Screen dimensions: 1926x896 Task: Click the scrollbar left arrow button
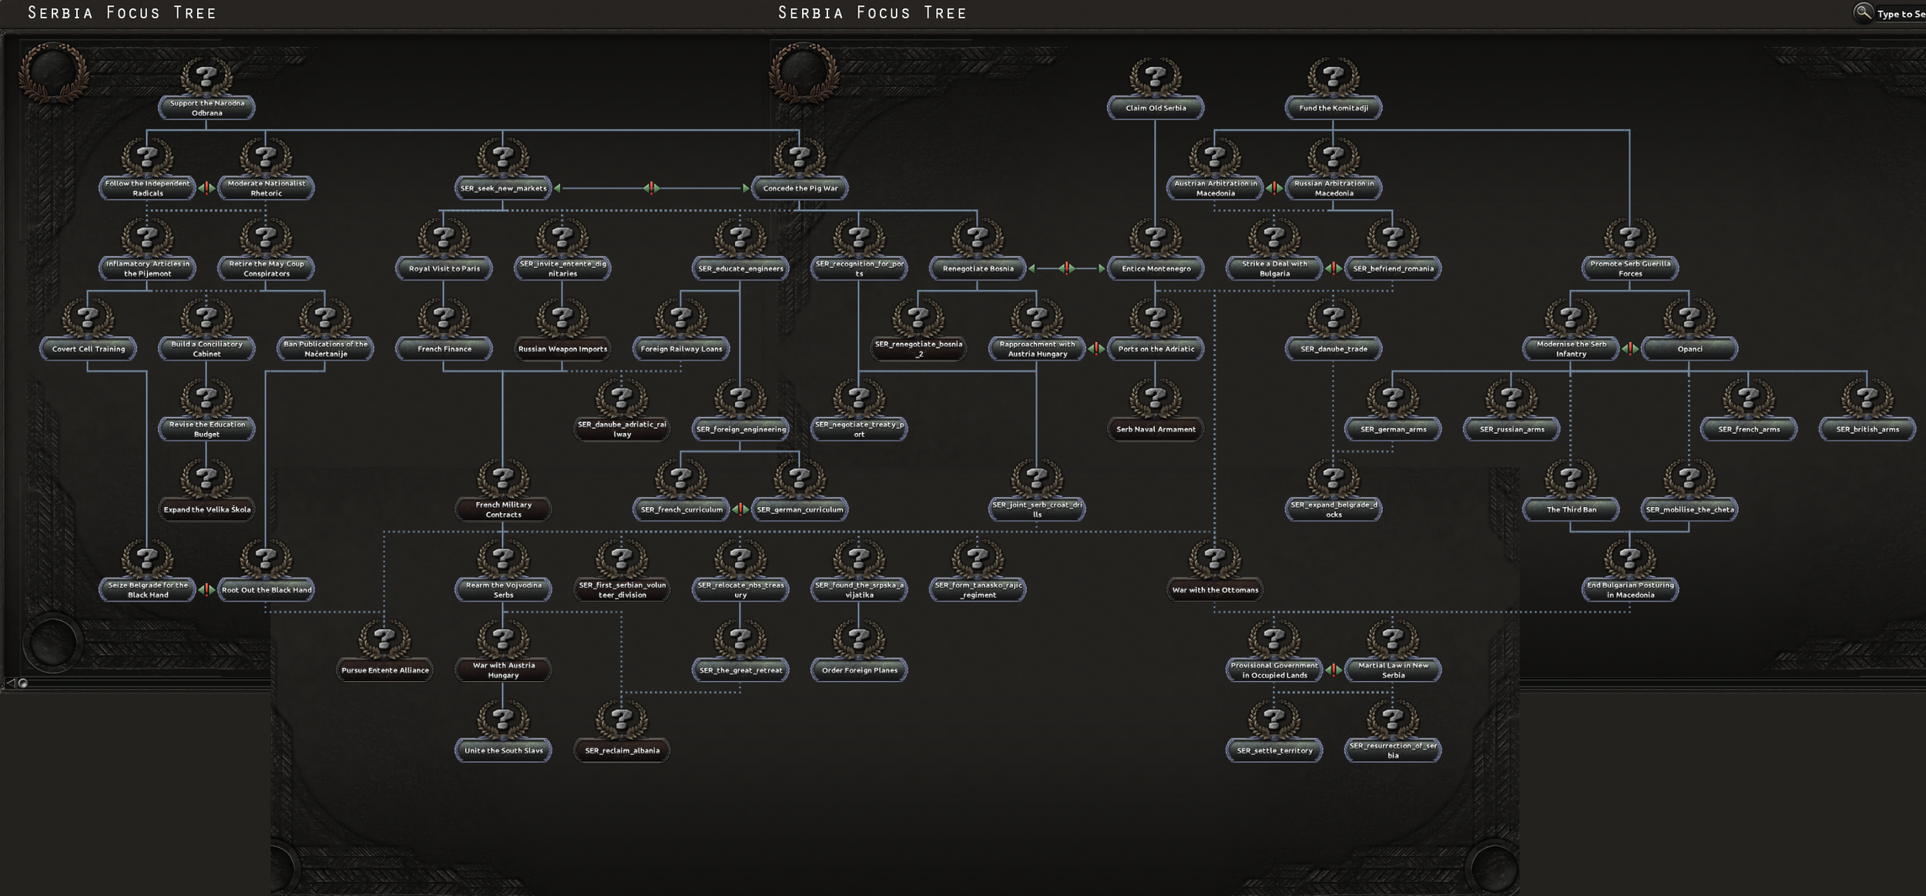coord(10,683)
